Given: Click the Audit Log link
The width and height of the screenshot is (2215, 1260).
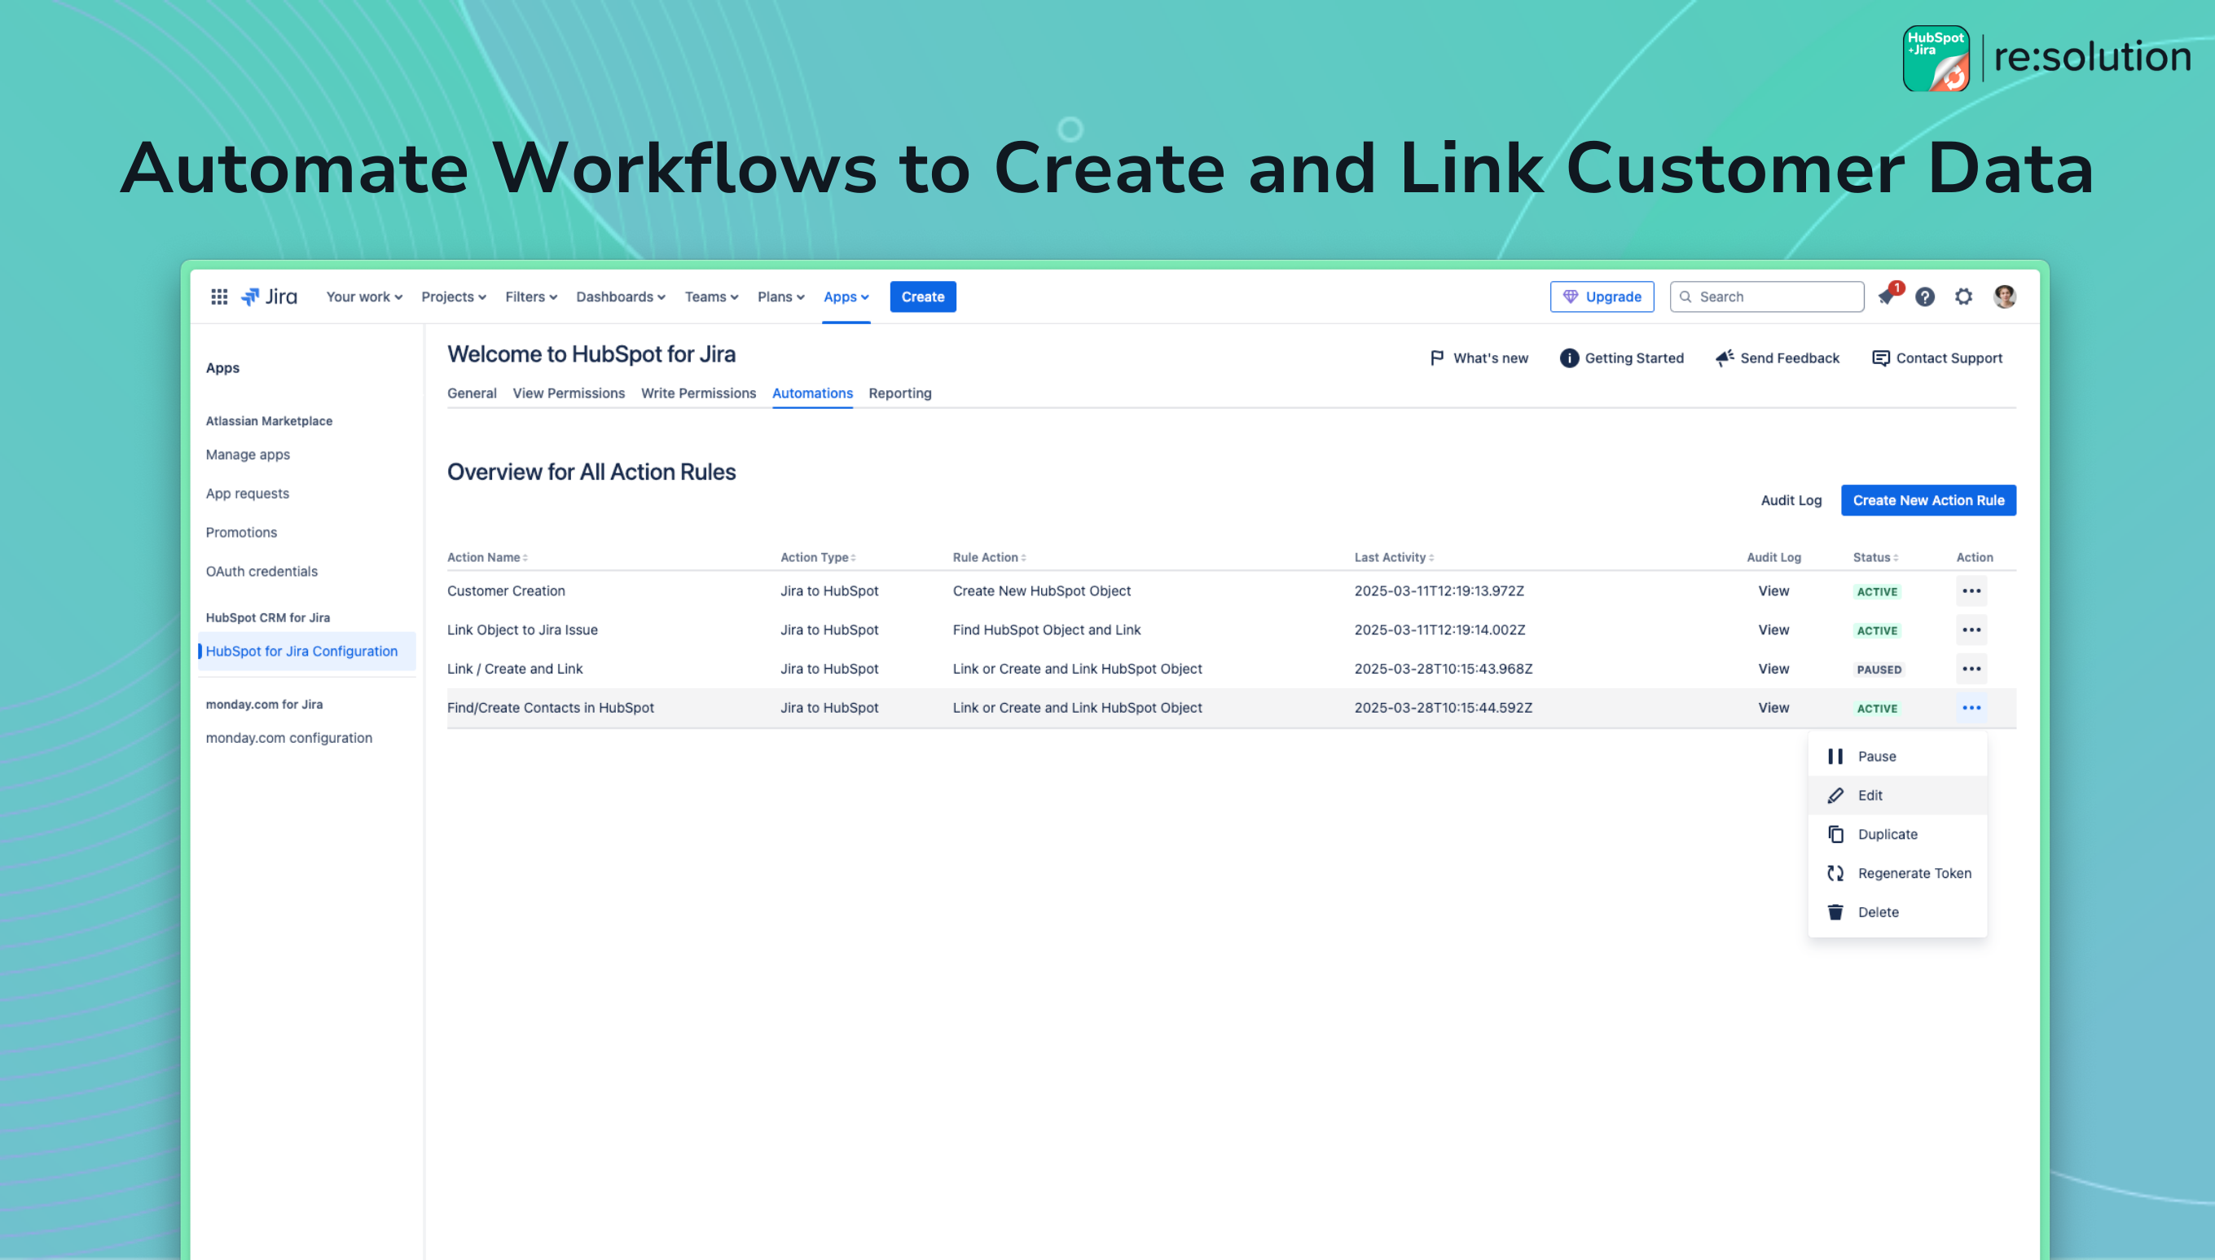Looking at the screenshot, I should coord(1791,500).
